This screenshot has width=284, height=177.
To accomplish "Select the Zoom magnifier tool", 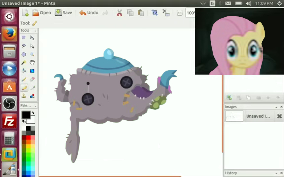I will tap(32, 54).
